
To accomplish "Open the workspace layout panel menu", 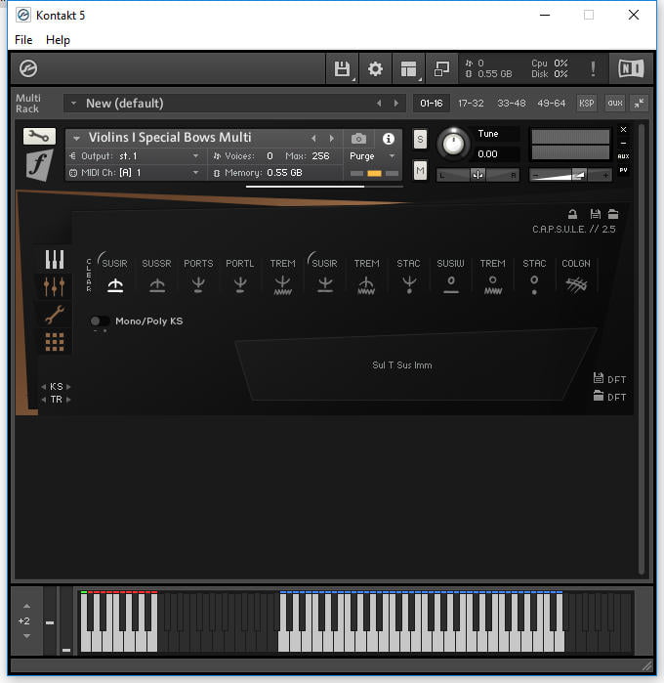I will coord(408,68).
